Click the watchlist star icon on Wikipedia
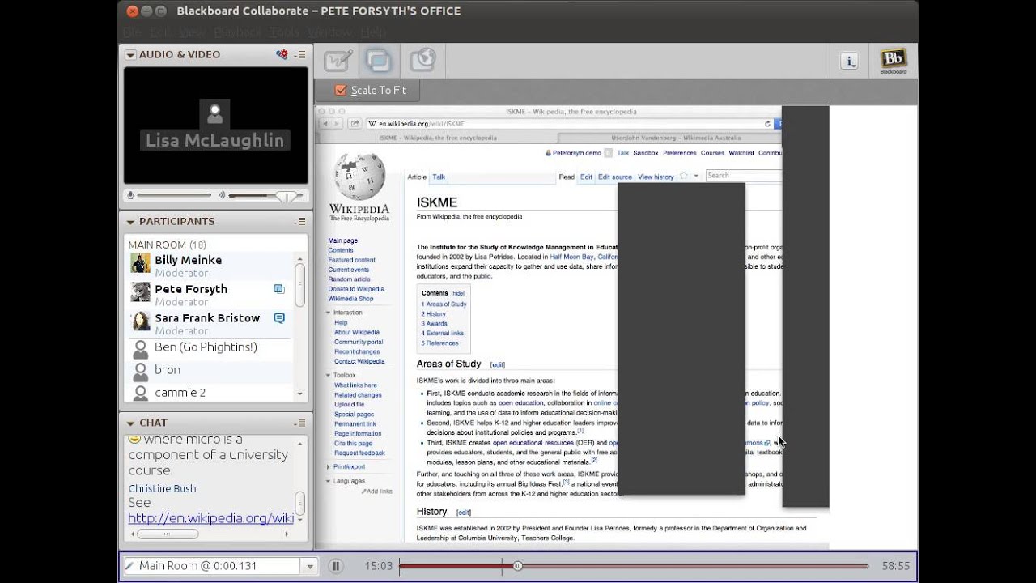This screenshot has width=1036, height=583. [684, 176]
